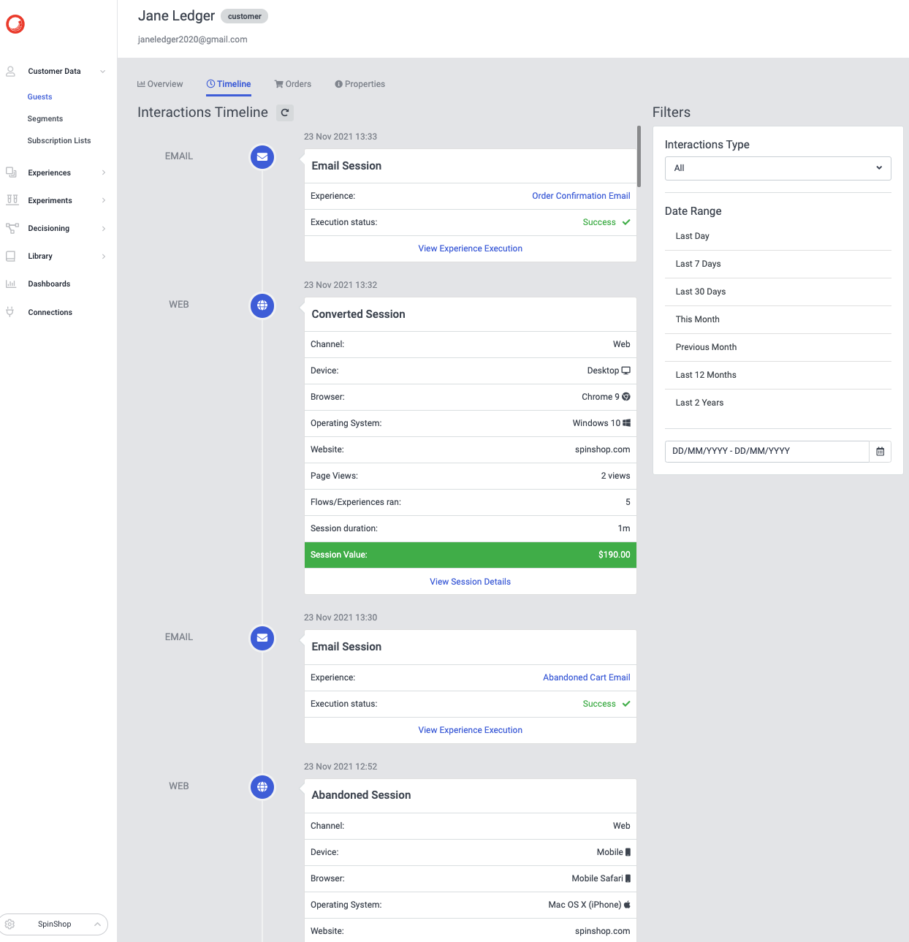Open the Interactions Type dropdown showing All
909x942 pixels.
[x=777, y=168]
